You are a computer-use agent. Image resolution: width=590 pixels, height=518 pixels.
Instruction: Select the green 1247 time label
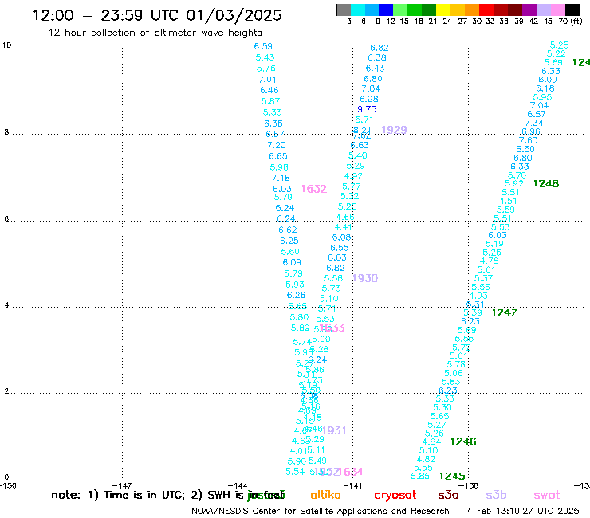(x=505, y=312)
